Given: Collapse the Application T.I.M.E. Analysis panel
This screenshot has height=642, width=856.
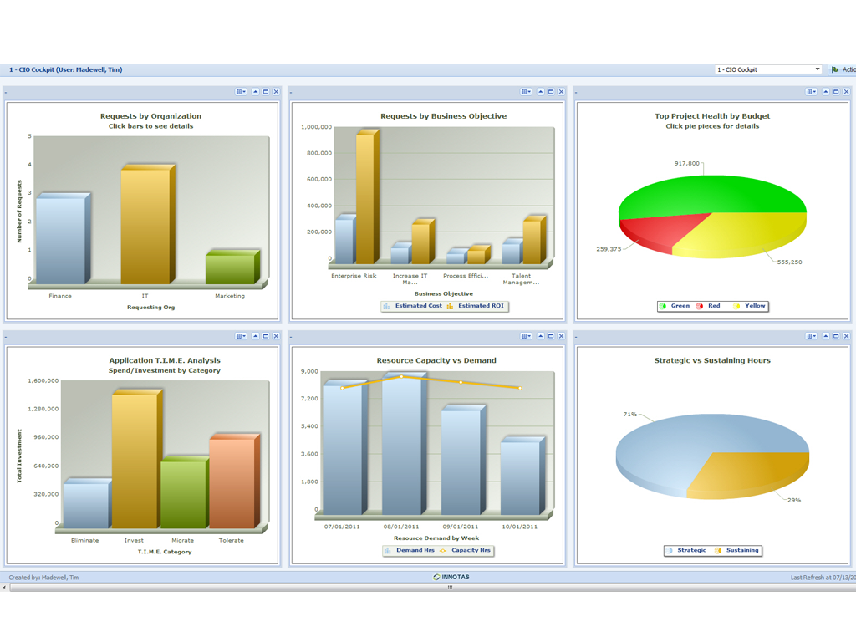Looking at the screenshot, I should 256,336.
